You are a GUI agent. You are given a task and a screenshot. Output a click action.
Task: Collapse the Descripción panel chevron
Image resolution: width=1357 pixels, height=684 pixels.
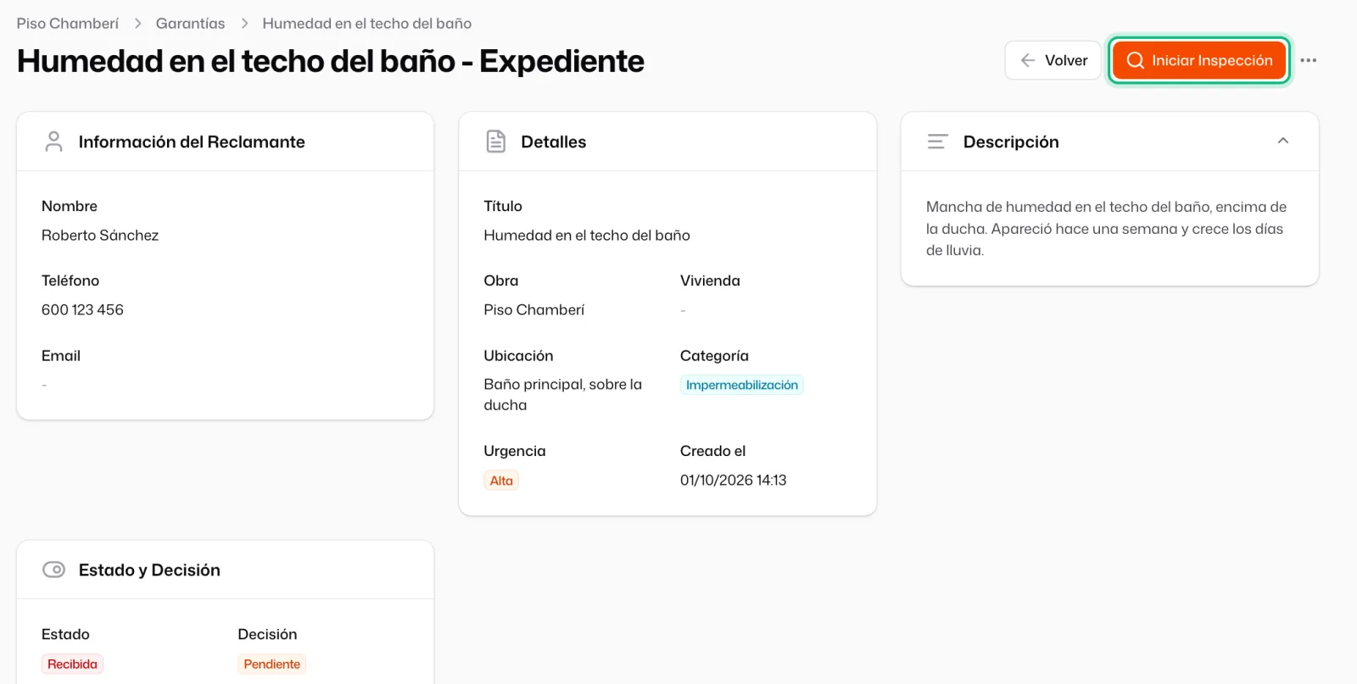coord(1283,141)
